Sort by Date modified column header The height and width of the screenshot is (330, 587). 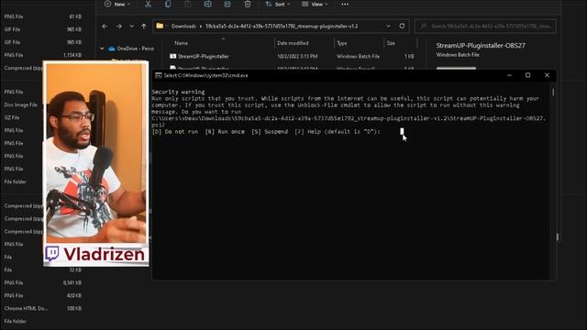tap(293, 43)
